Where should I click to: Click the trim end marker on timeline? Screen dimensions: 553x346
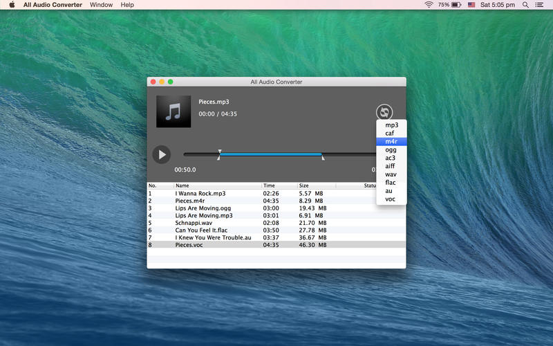click(323, 157)
